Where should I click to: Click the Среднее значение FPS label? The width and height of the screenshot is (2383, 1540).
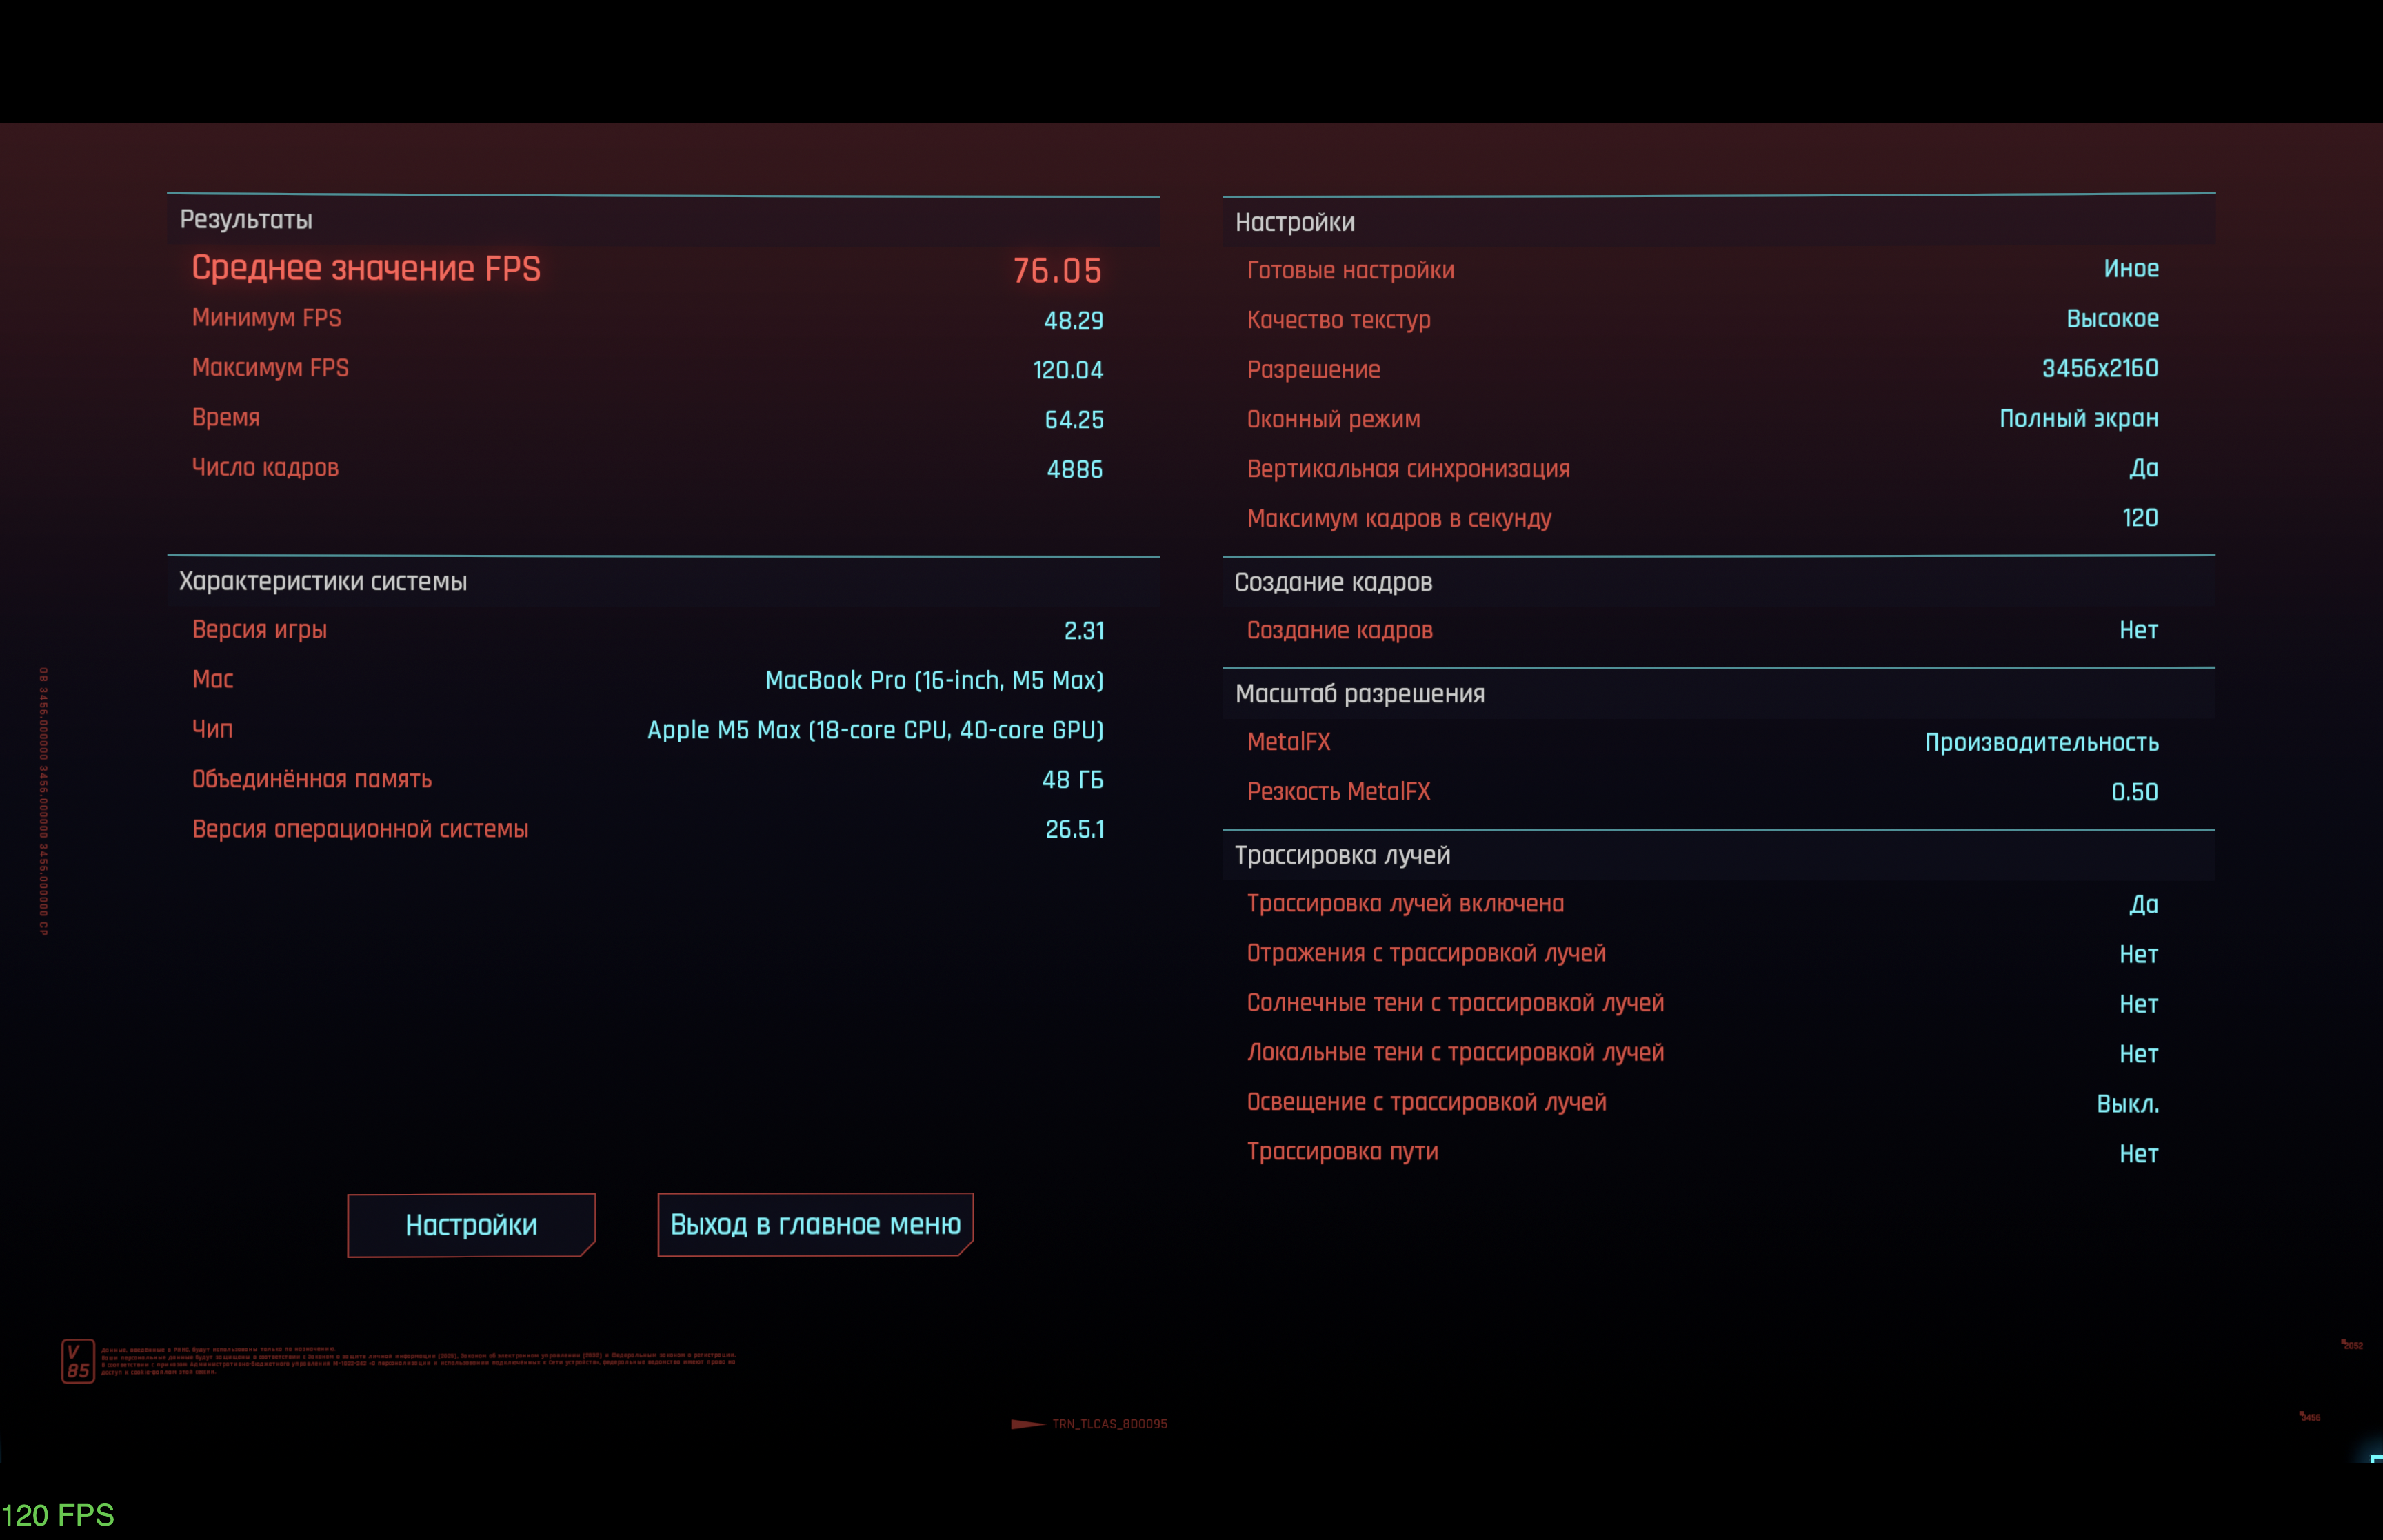click(x=366, y=268)
